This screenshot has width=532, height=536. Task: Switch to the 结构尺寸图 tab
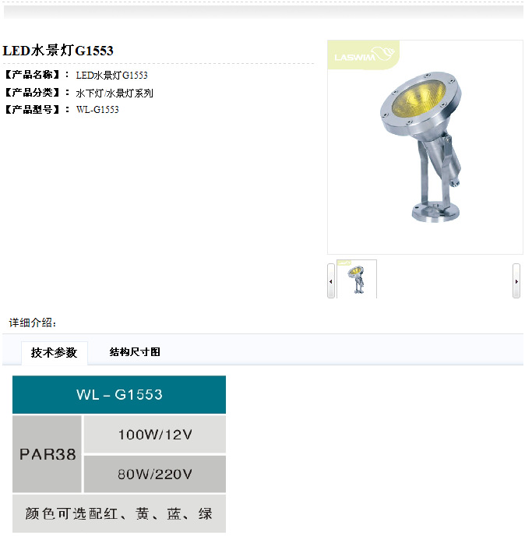[x=135, y=352]
